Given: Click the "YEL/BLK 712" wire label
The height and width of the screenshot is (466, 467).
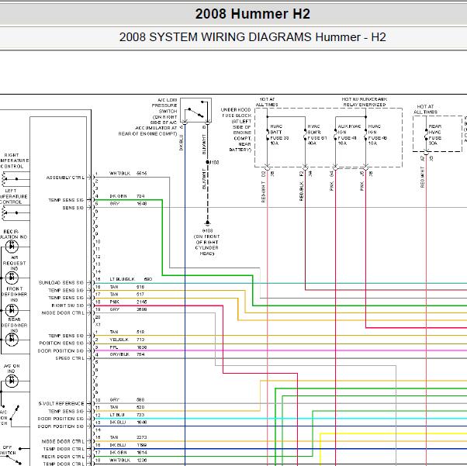Looking at the screenshot, I should (127, 340).
